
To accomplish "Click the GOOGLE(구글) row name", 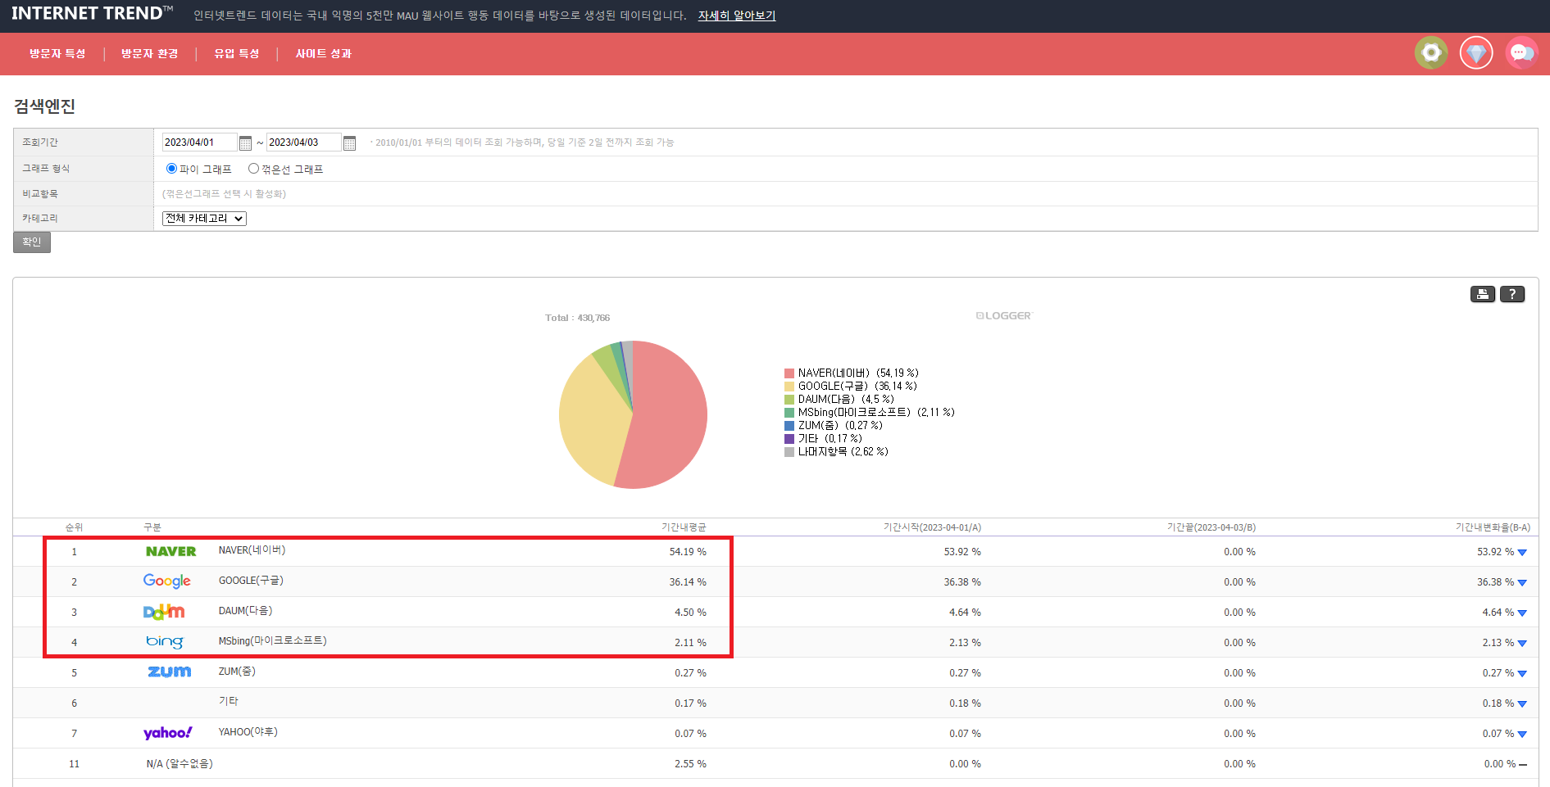I will (x=251, y=581).
